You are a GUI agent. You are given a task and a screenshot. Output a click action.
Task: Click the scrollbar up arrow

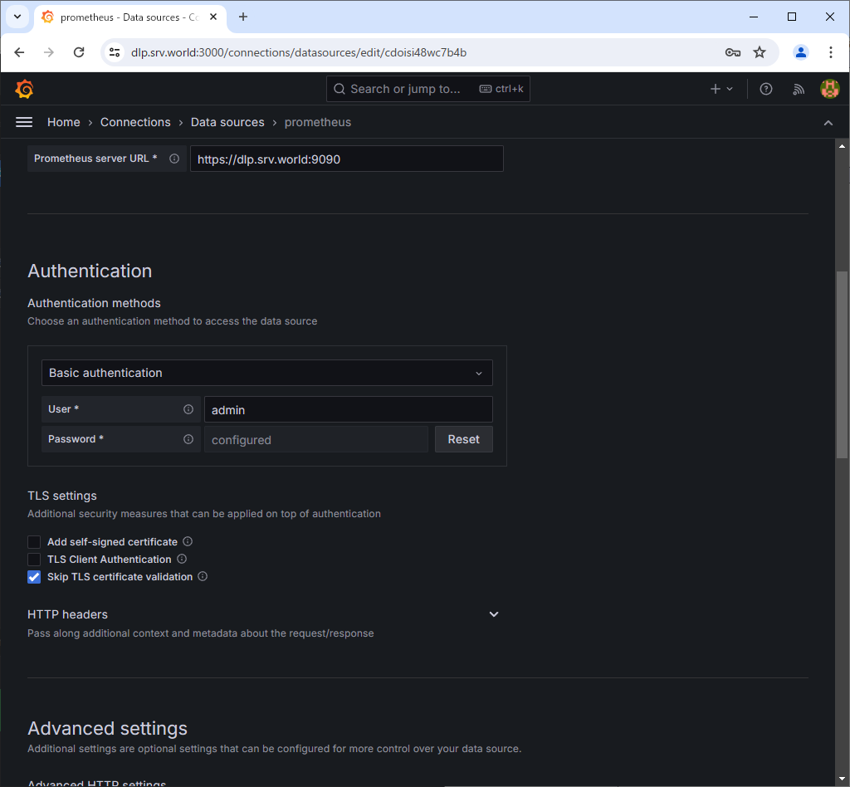point(842,146)
